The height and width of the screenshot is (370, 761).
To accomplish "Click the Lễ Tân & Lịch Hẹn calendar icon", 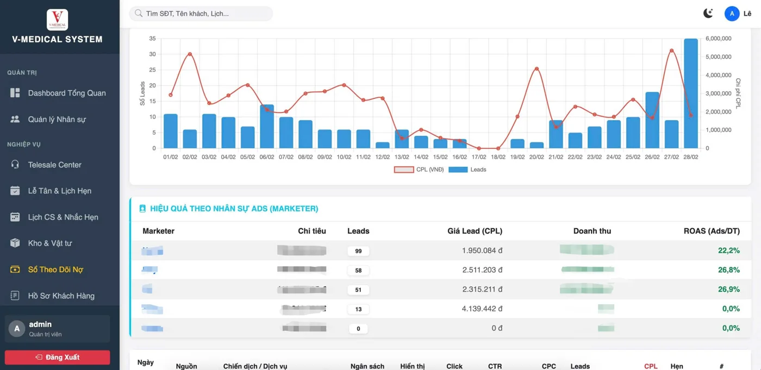I will pos(15,191).
